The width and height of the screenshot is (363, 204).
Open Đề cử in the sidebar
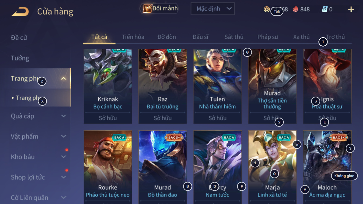[19, 38]
